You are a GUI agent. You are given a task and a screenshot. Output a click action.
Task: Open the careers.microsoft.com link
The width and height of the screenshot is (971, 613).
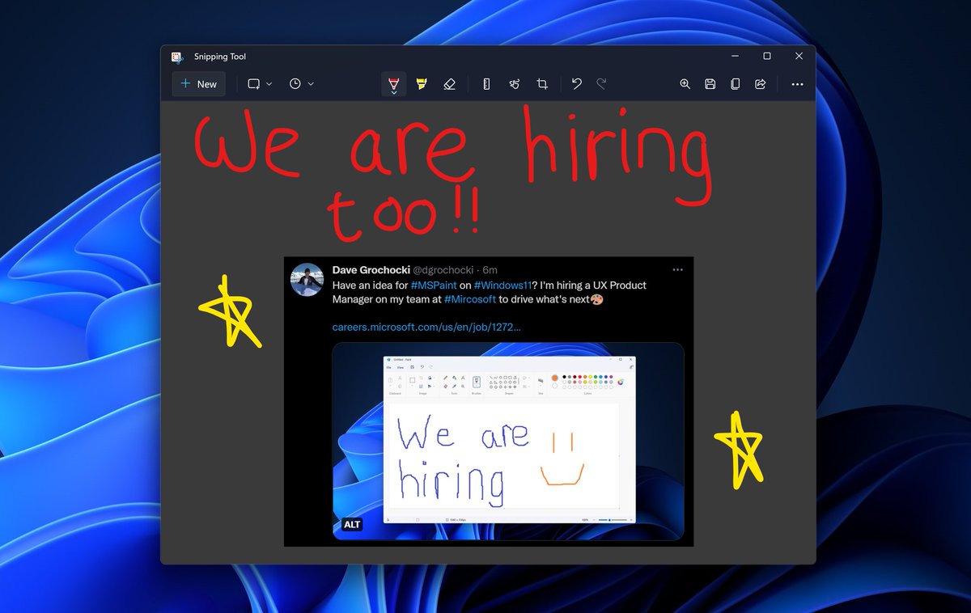tap(426, 328)
